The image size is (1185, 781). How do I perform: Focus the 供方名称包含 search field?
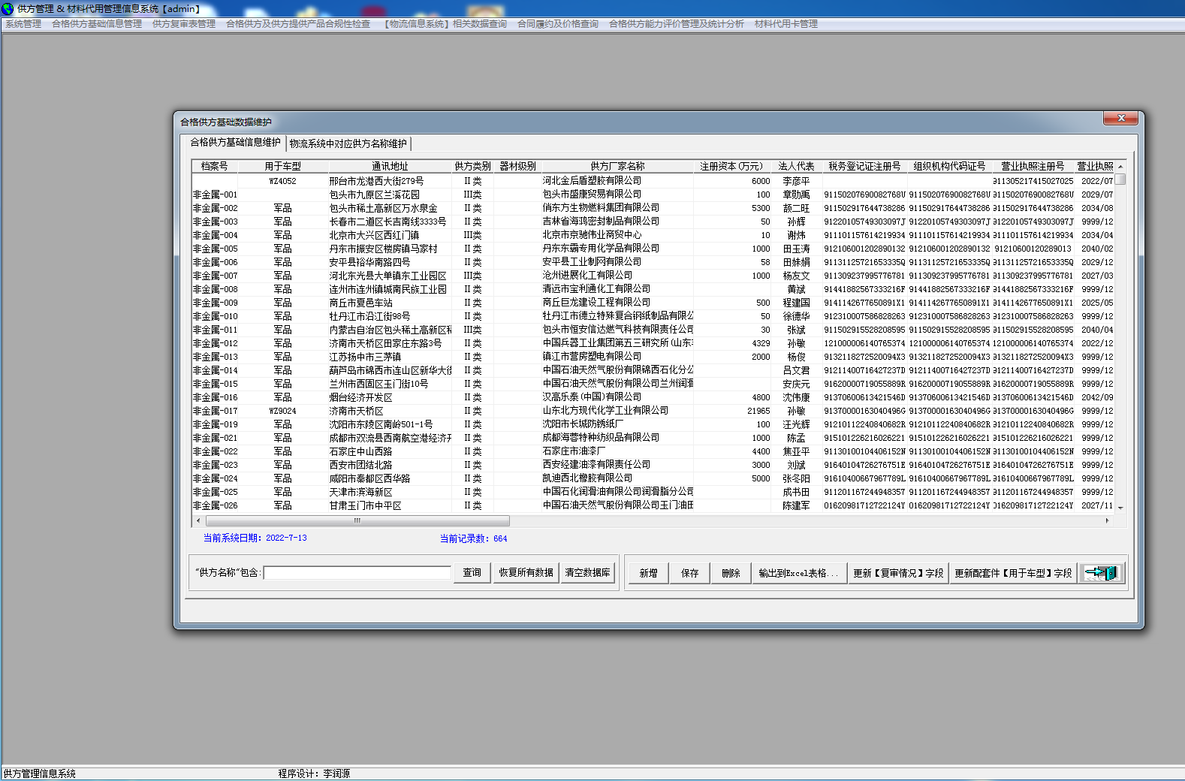(357, 573)
